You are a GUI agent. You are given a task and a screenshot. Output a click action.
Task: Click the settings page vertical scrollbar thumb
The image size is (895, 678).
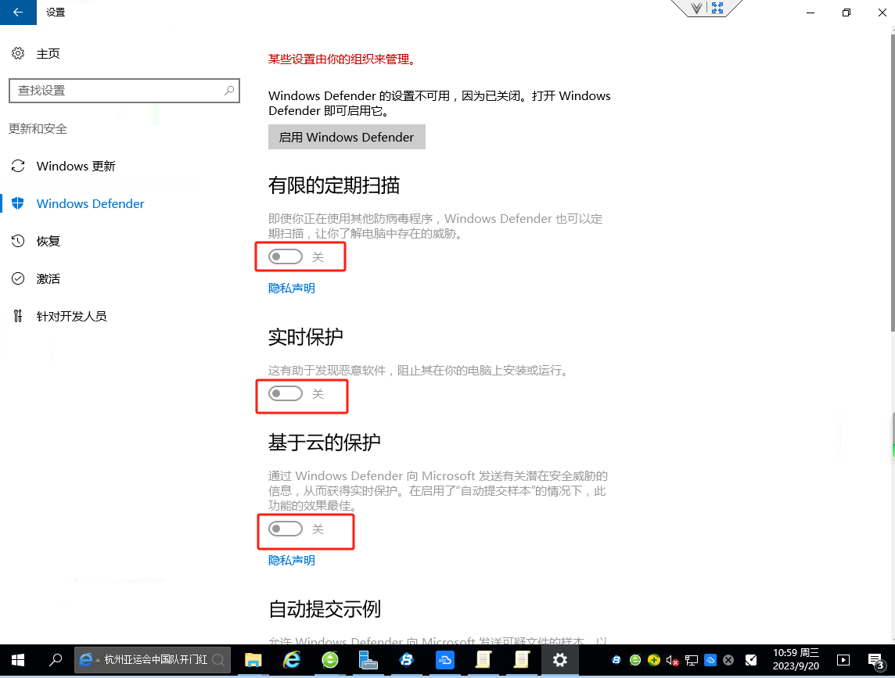[892, 183]
